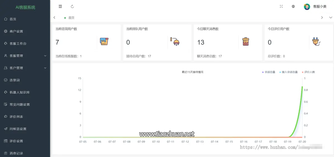Select the 首页 page tab
Screen dimensions: 334x157
(69, 18)
